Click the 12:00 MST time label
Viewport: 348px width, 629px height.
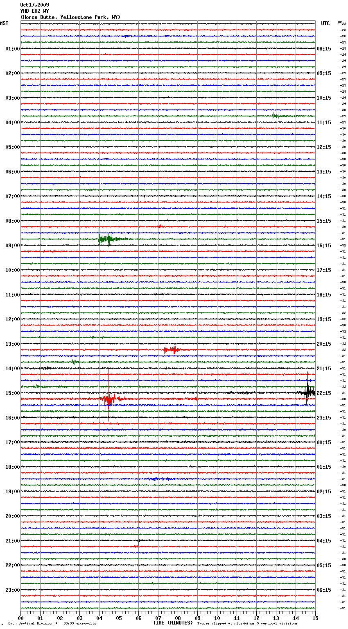click(x=13, y=319)
